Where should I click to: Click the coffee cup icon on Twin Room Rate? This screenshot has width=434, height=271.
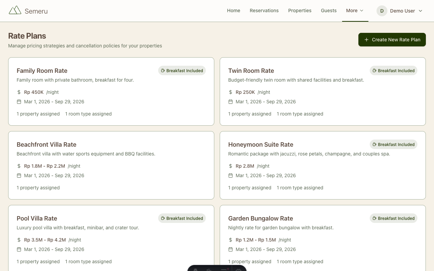coord(374,70)
